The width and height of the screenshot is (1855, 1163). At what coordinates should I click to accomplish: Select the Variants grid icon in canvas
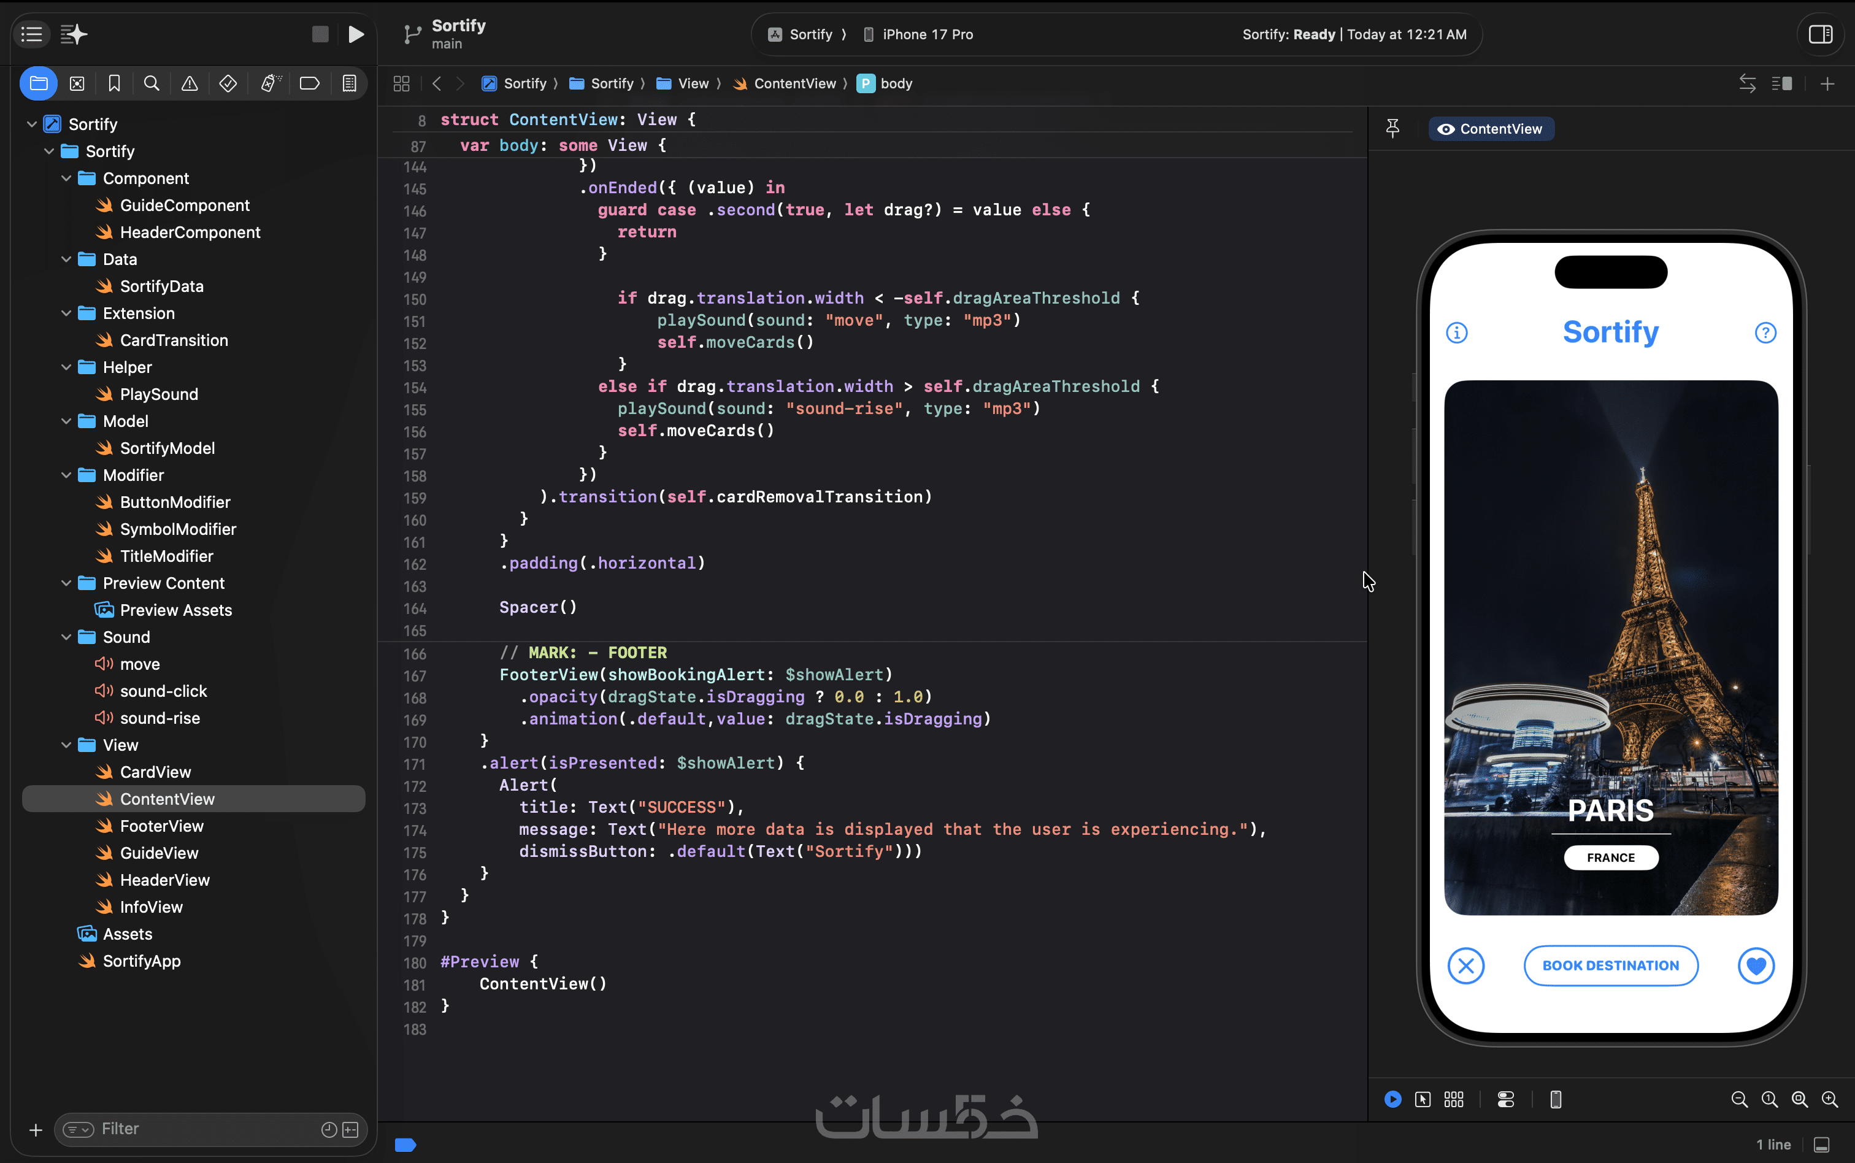[1454, 1099]
